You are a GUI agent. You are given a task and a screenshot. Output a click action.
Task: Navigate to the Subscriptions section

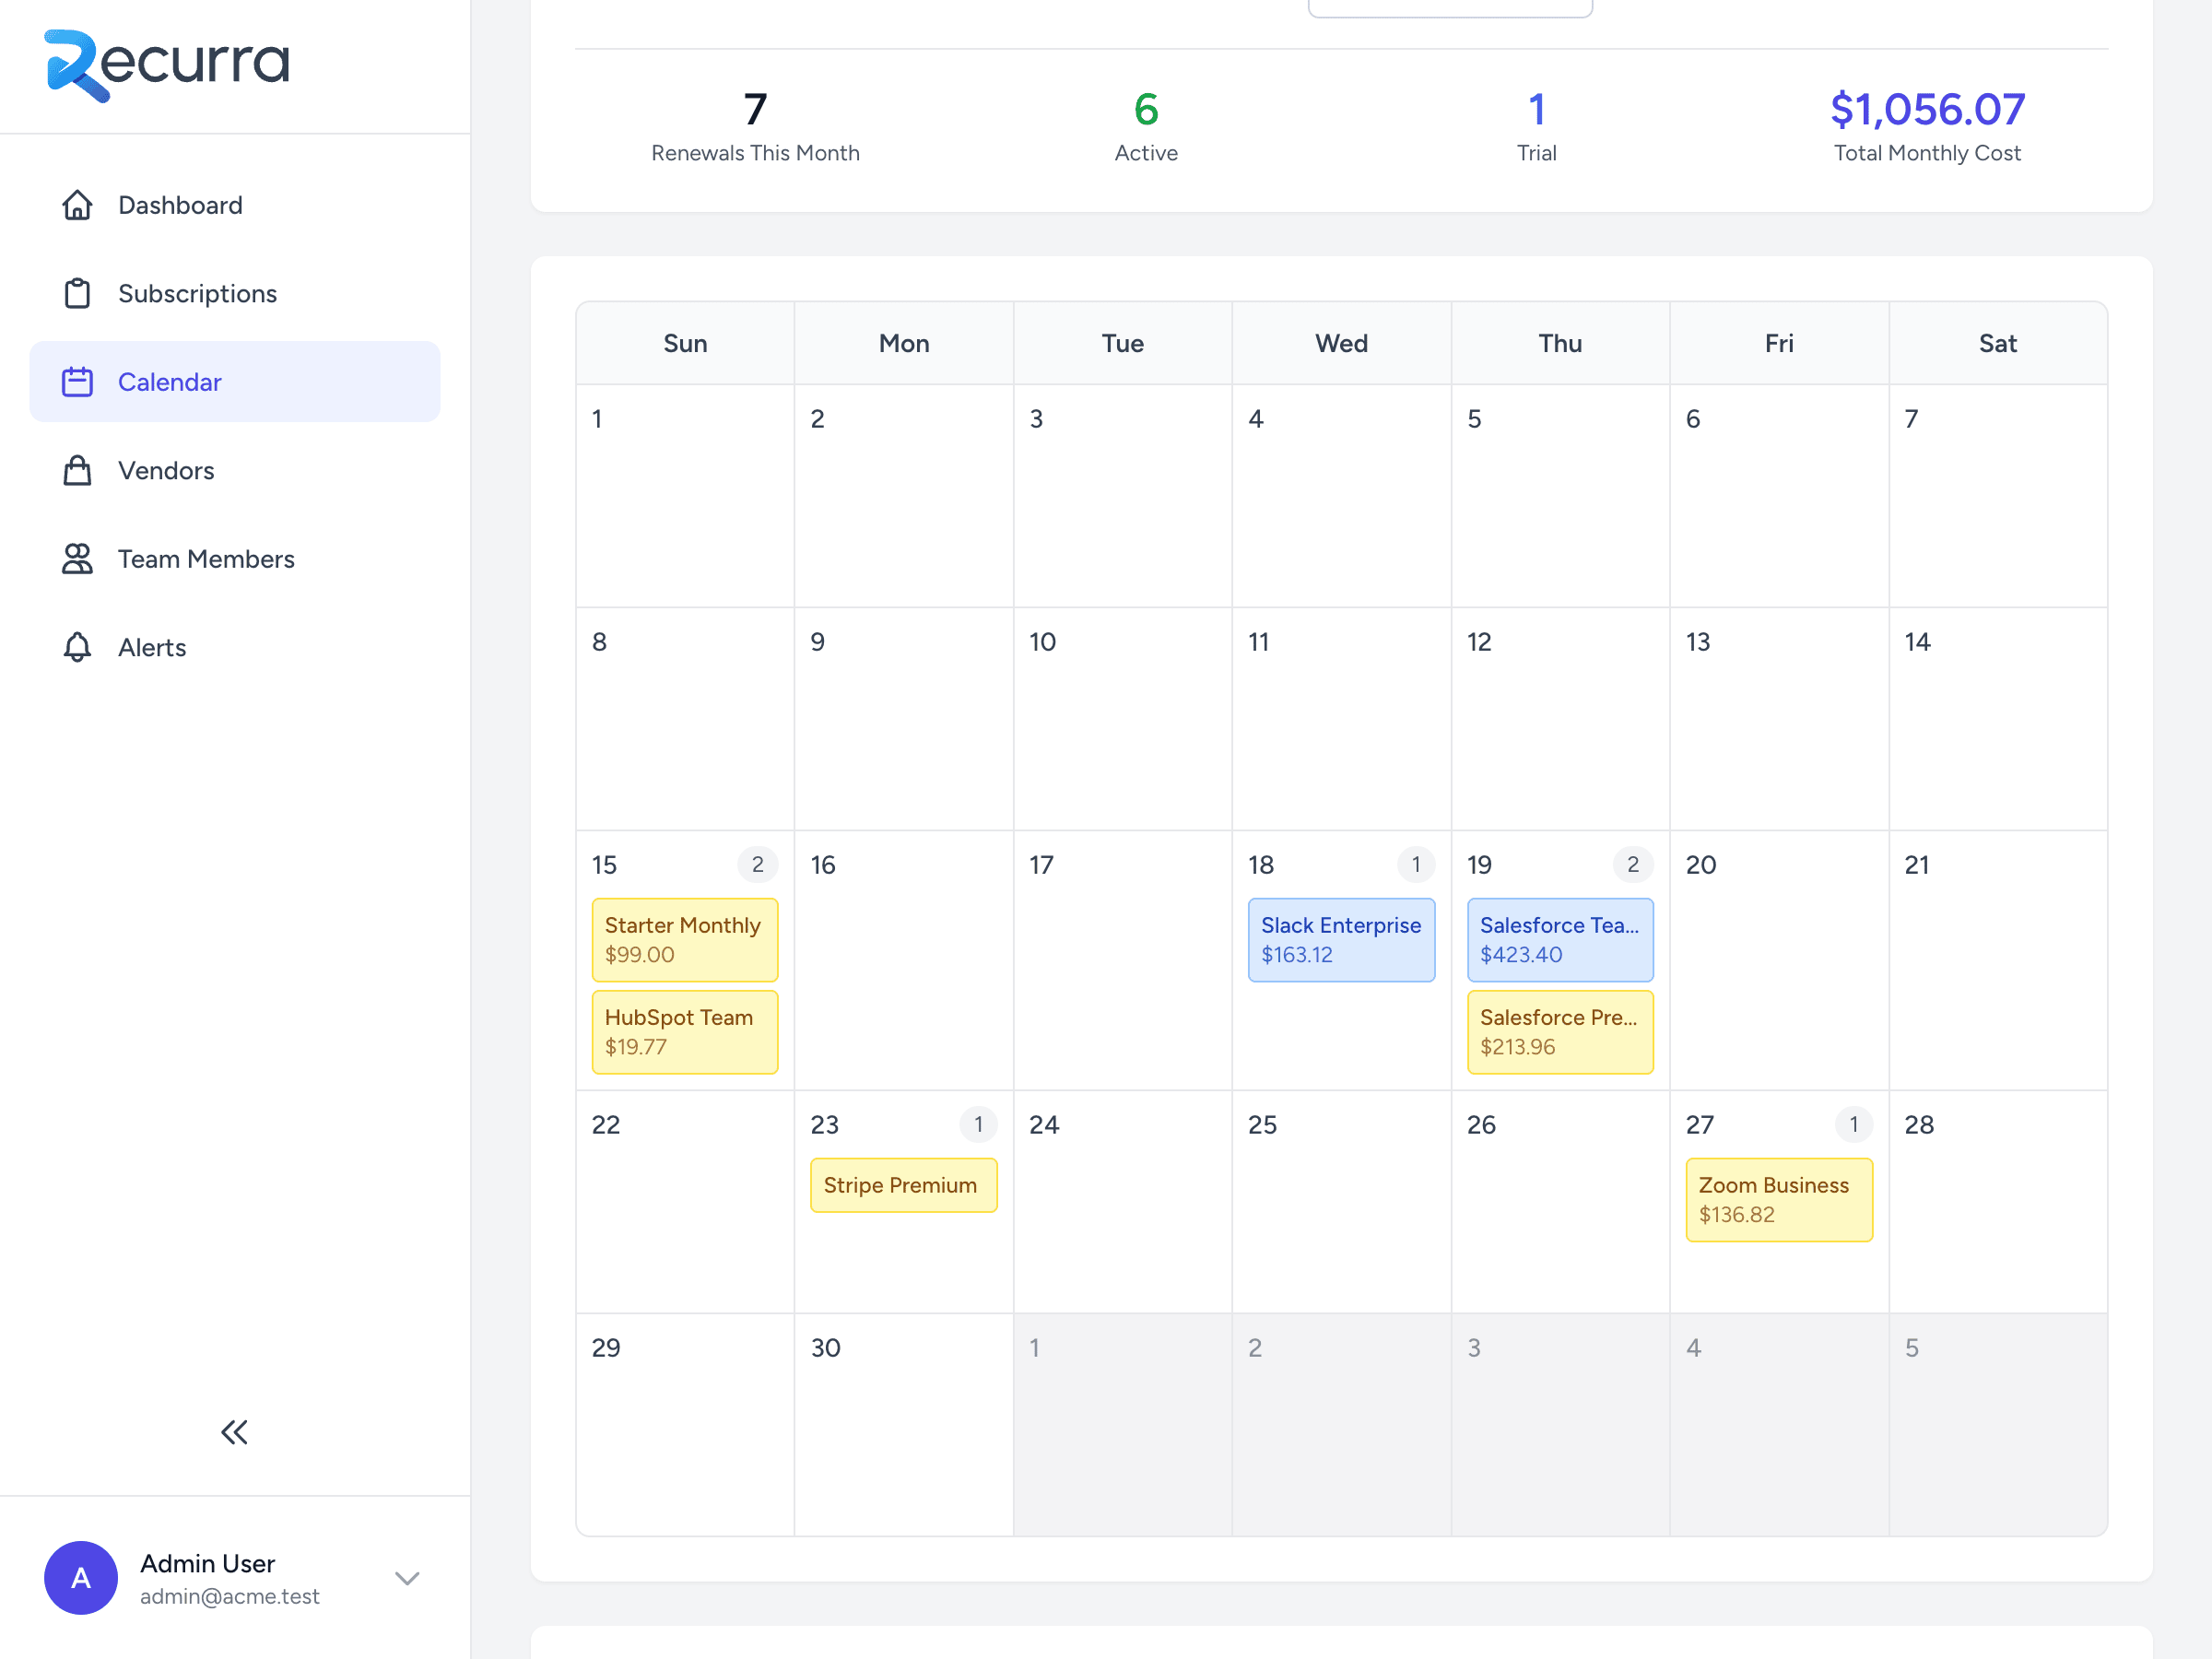(x=197, y=293)
